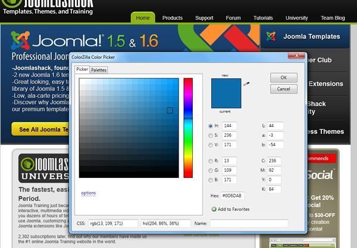357x248 pixels.
Task: Open the Support menu item
Action: click(x=204, y=18)
